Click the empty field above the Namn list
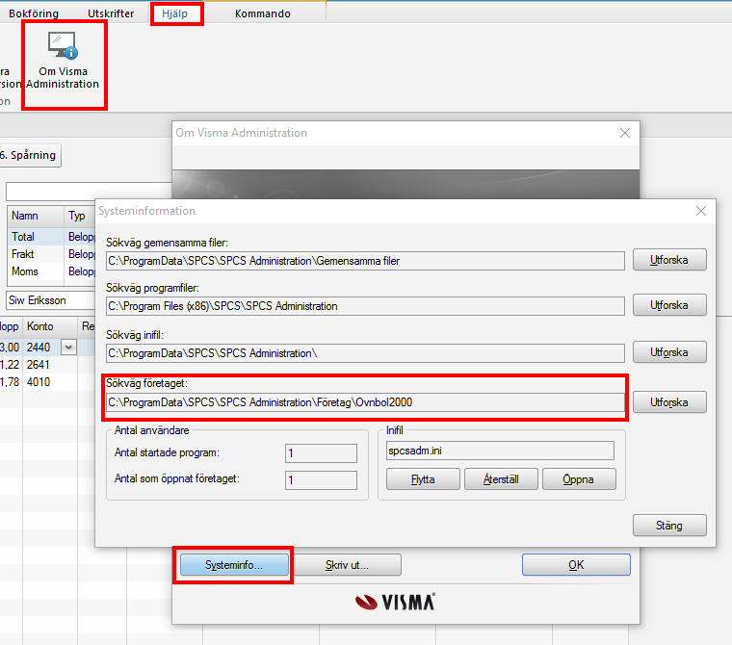 coord(89,192)
